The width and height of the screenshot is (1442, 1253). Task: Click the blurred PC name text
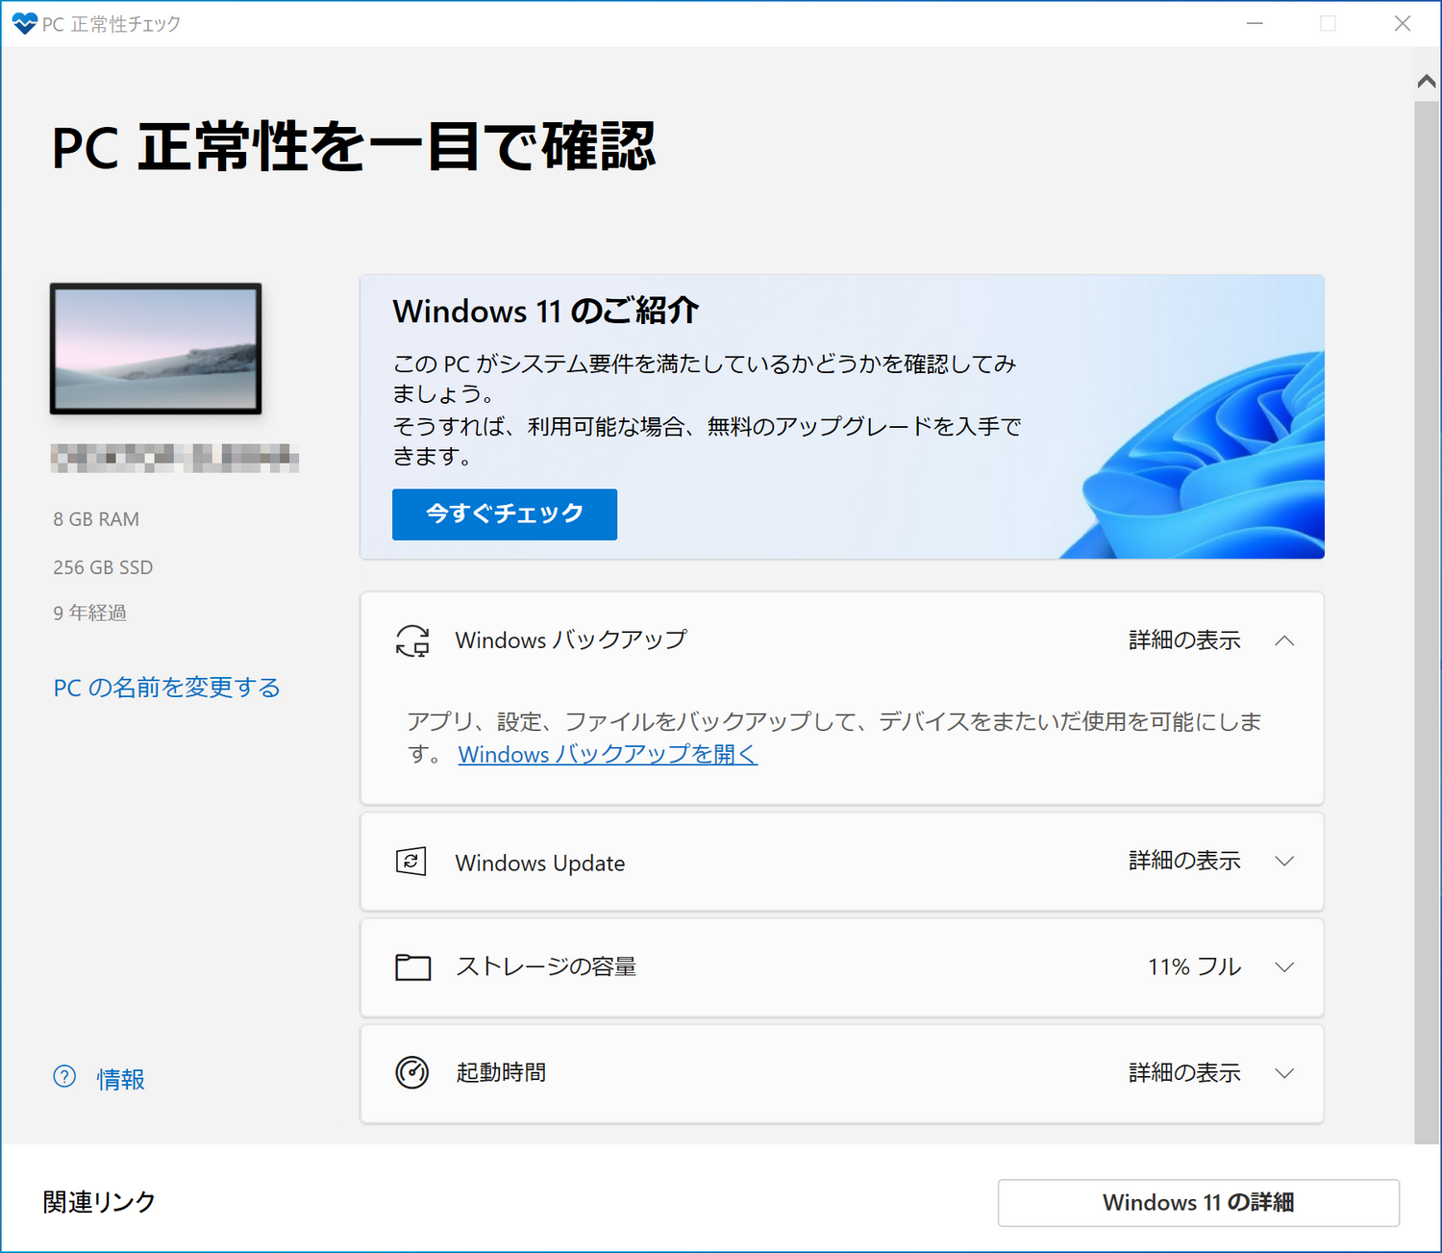click(175, 458)
